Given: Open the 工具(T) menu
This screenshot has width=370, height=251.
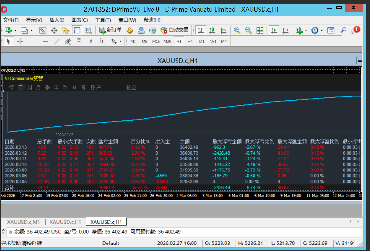Looking at the screenshot, I should (103, 20).
